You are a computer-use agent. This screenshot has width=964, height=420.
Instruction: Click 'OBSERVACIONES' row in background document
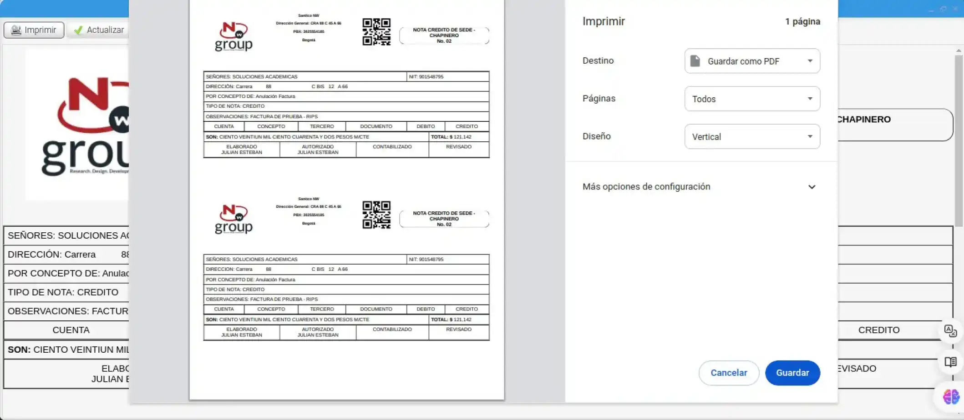coord(66,311)
